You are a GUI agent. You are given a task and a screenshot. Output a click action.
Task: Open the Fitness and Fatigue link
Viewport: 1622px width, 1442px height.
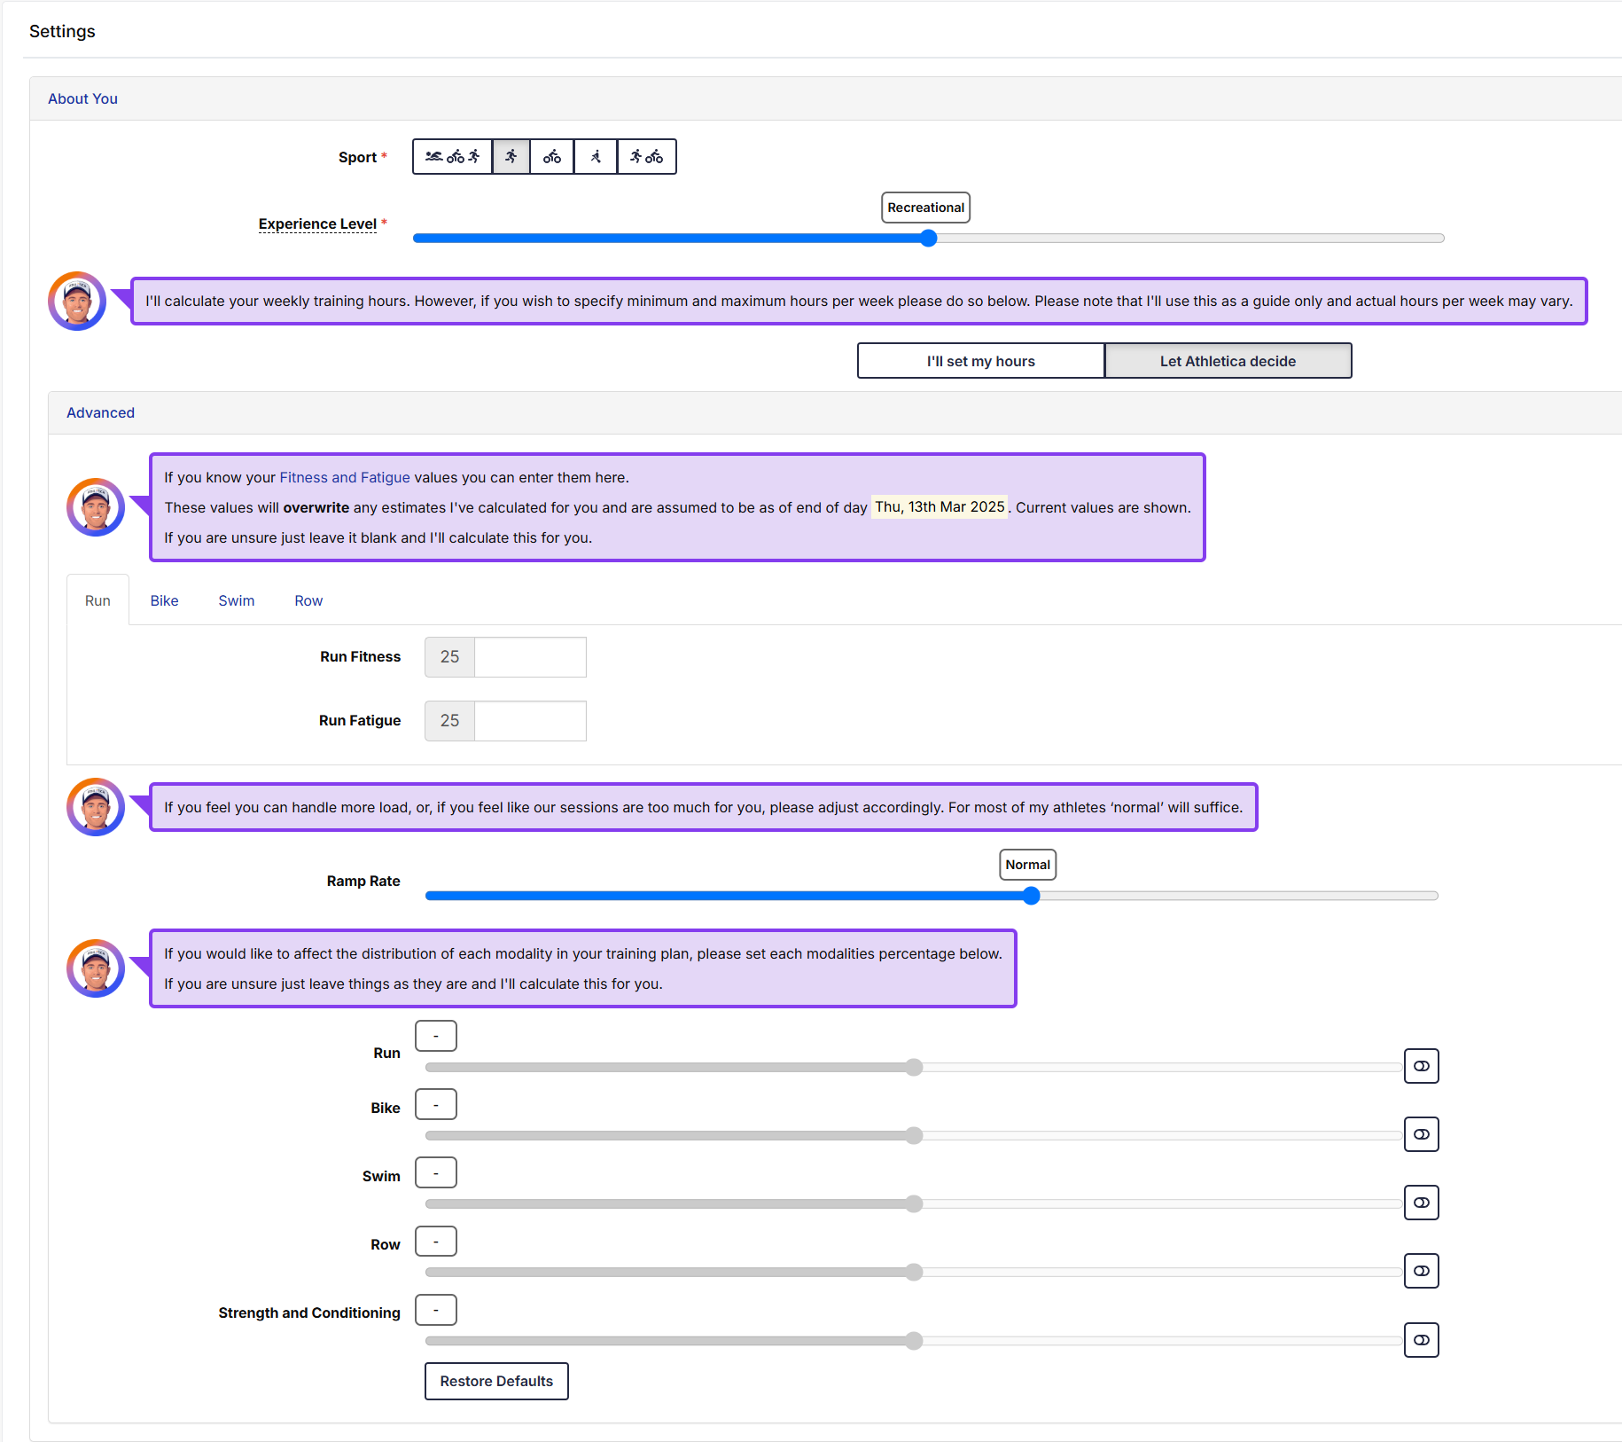345,477
